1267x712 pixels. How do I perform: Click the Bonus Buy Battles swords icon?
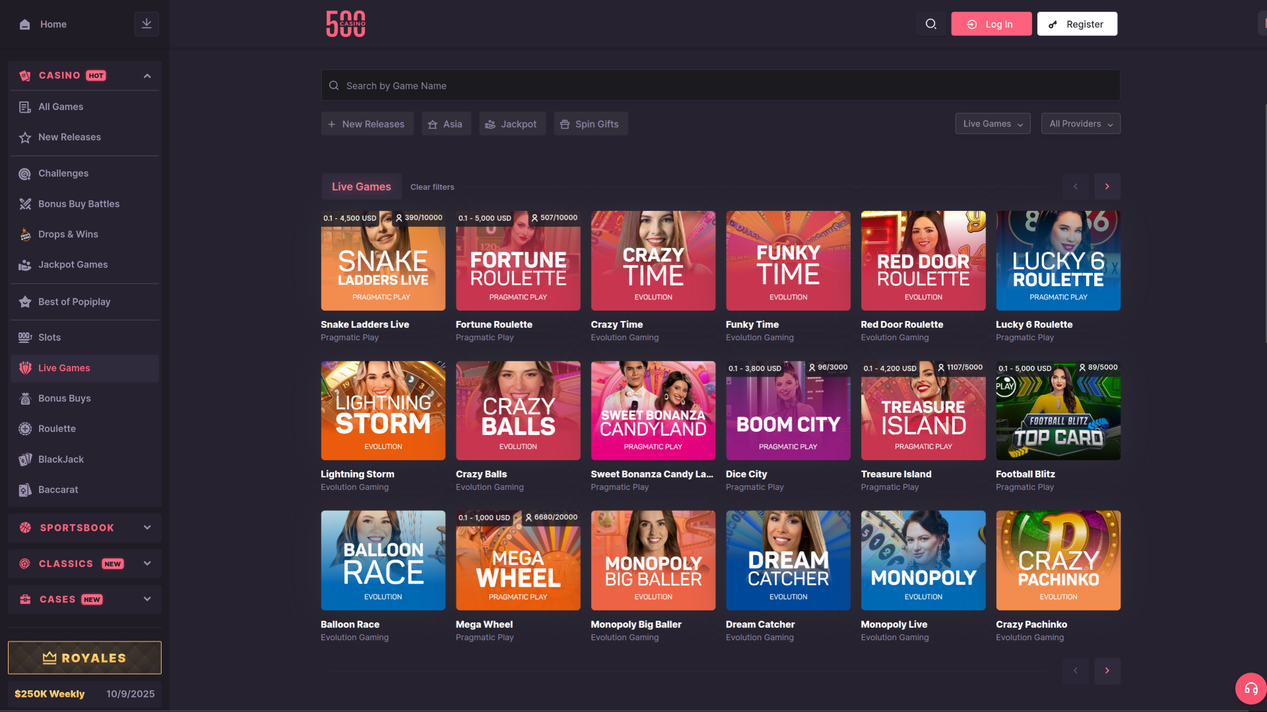click(x=25, y=204)
